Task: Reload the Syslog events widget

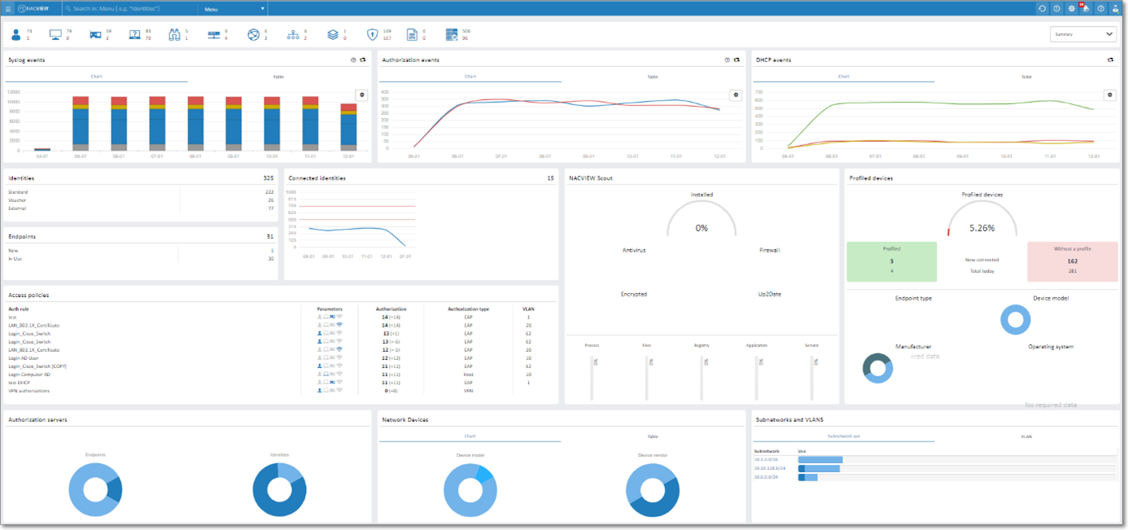Action: click(x=363, y=60)
